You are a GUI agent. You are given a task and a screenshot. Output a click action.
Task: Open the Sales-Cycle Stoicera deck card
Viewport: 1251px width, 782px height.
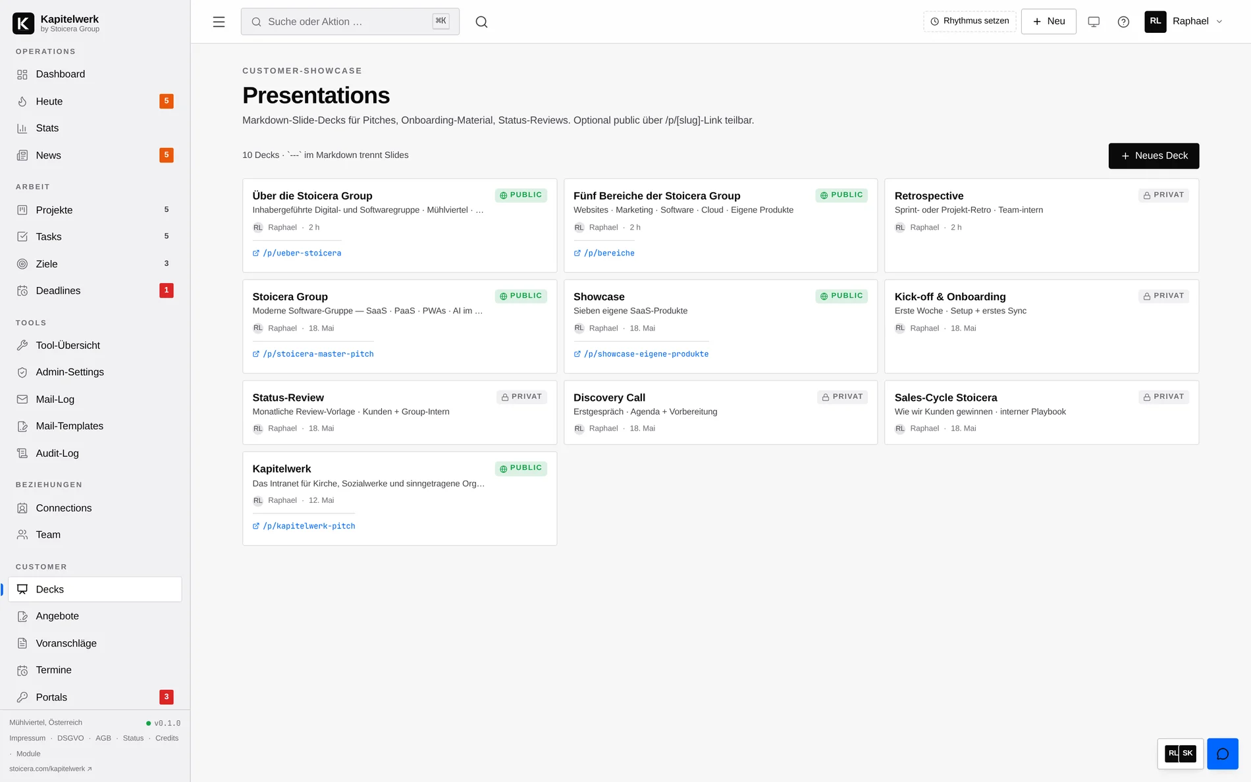pos(1042,413)
